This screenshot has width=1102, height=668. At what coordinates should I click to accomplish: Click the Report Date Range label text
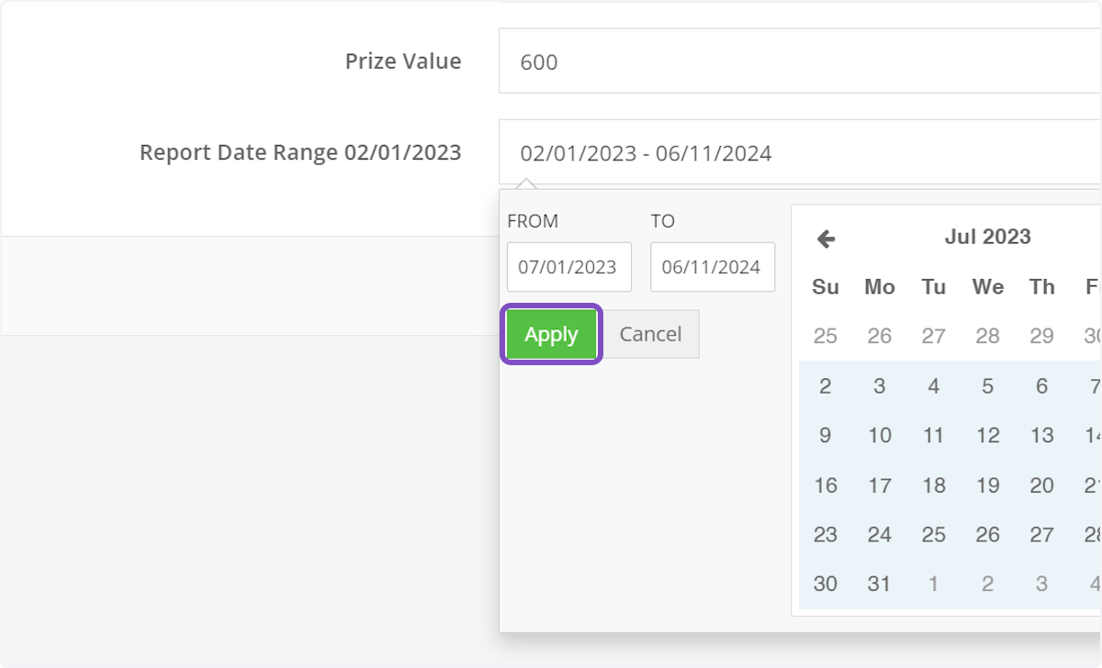point(299,152)
